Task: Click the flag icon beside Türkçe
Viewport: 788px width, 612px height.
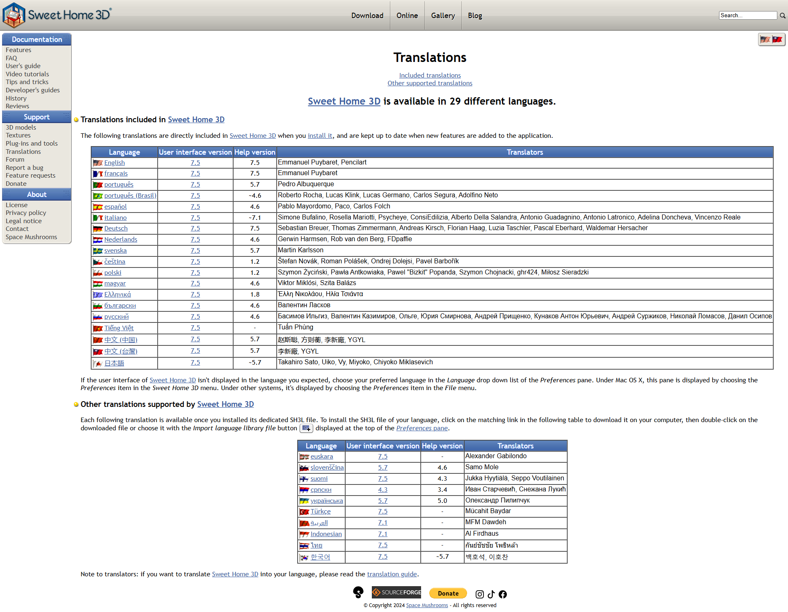Action: 304,512
